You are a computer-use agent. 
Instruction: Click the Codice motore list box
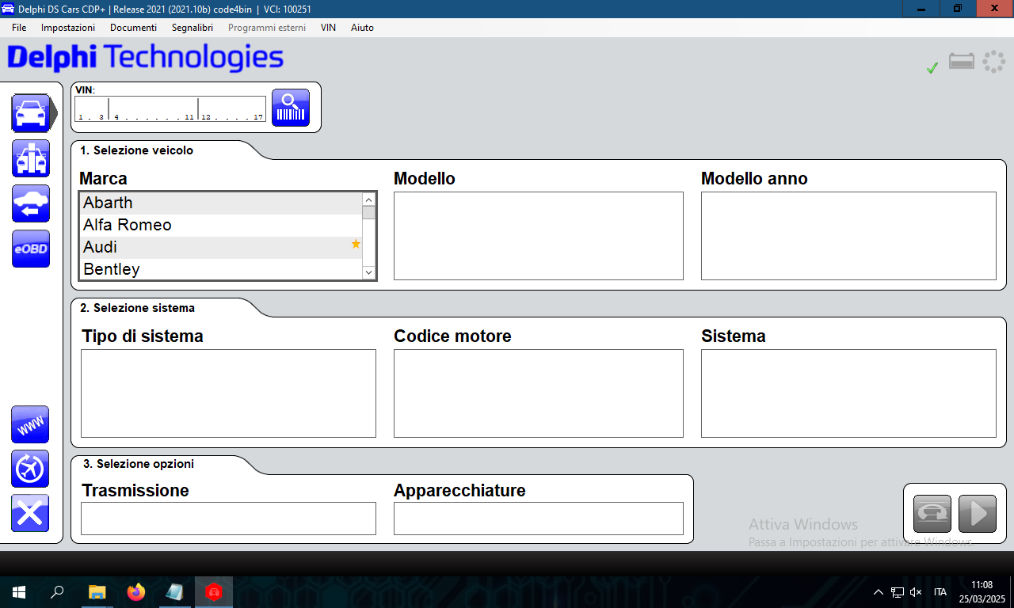(x=539, y=393)
